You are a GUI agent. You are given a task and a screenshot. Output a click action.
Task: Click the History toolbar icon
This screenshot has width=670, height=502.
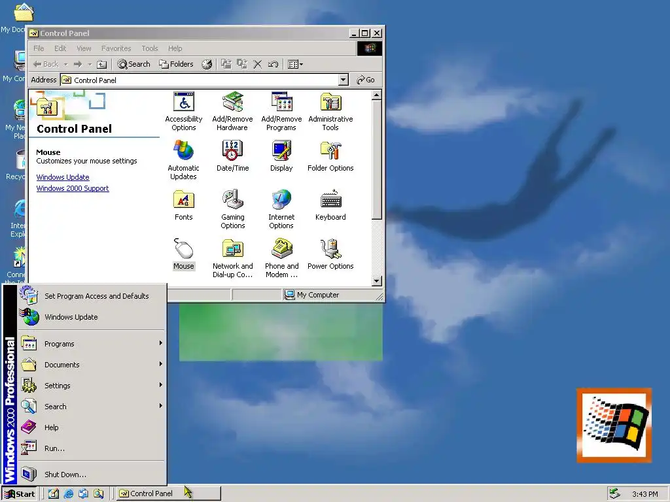coord(207,65)
